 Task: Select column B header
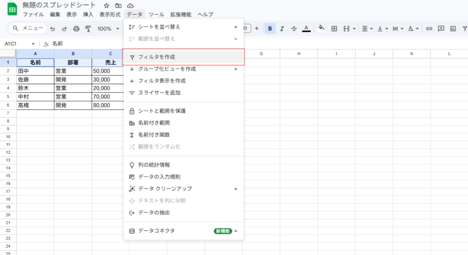[73, 54]
